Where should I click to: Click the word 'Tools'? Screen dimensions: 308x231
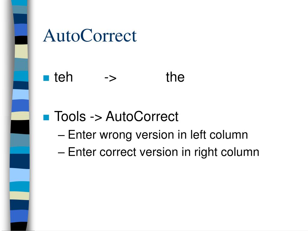(70, 116)
